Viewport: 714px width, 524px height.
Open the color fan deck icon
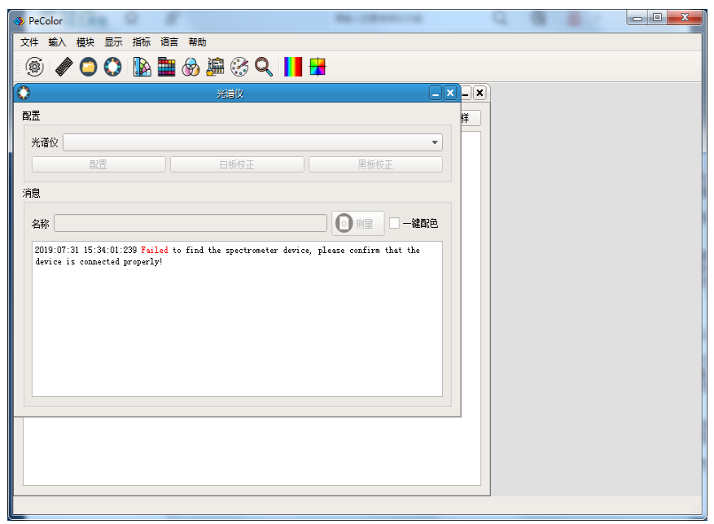(142, 67)
